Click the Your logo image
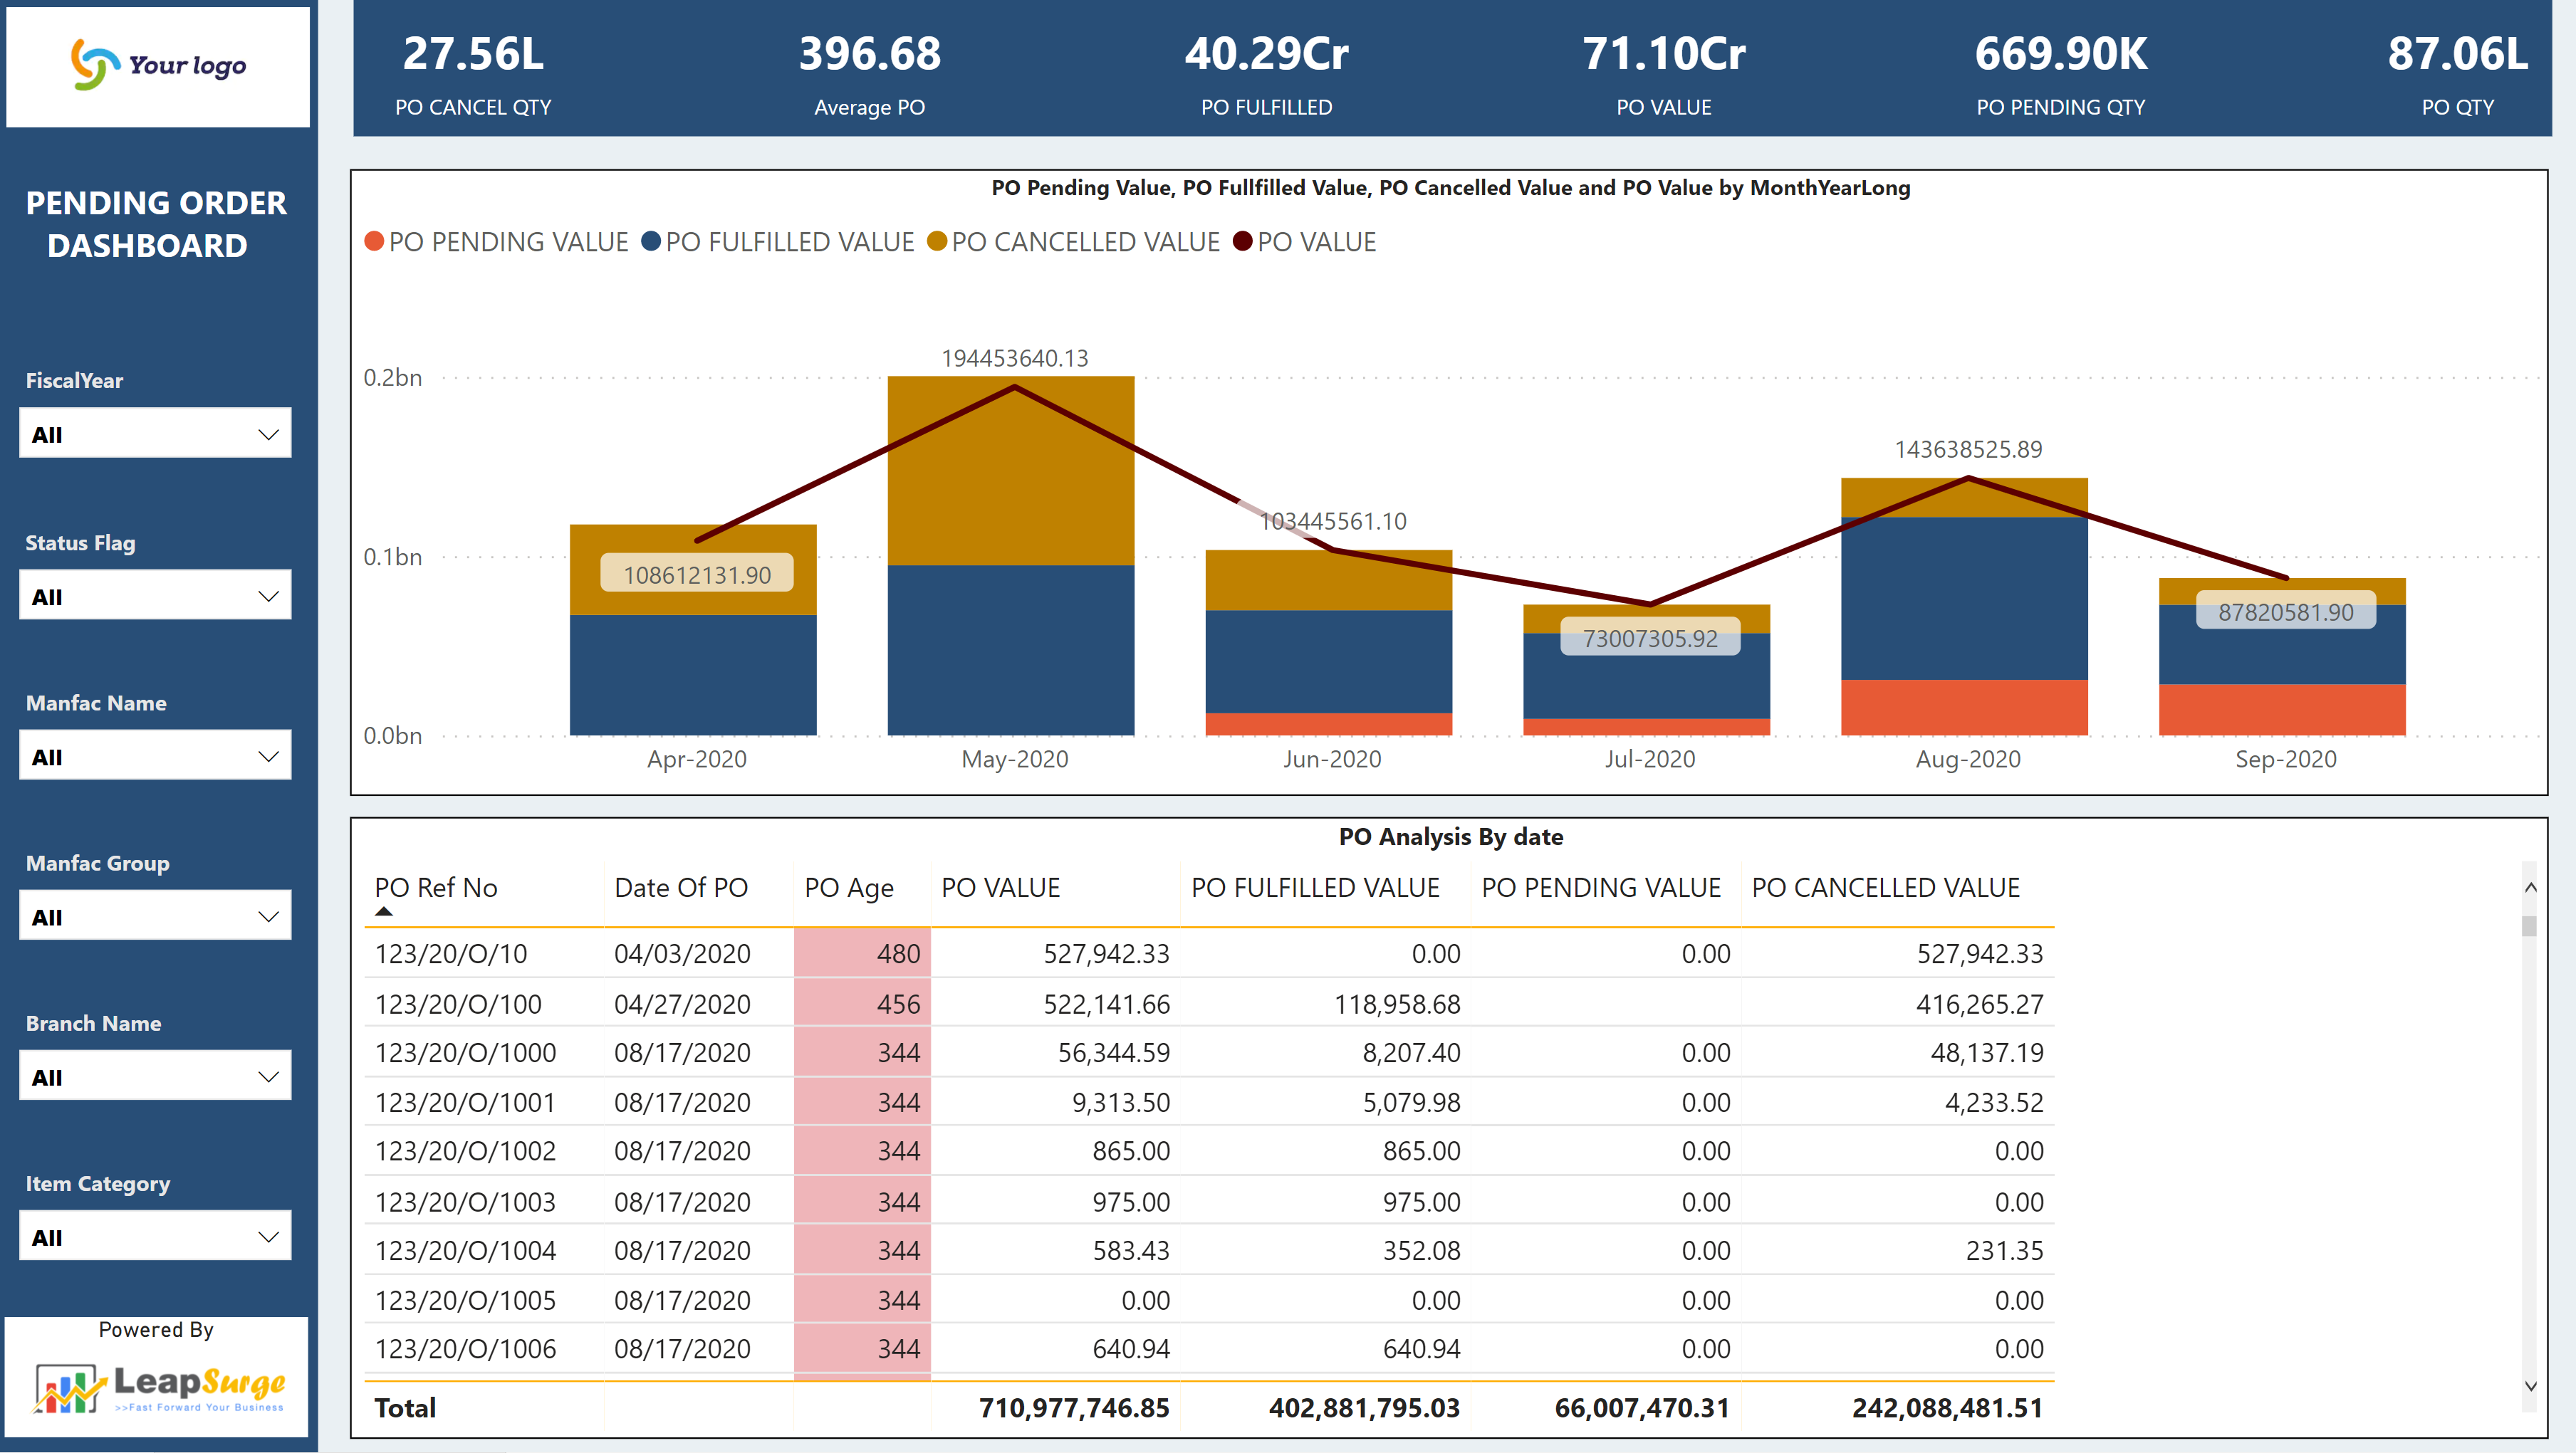2576x1453 pixels. click(x=158, y=66)
